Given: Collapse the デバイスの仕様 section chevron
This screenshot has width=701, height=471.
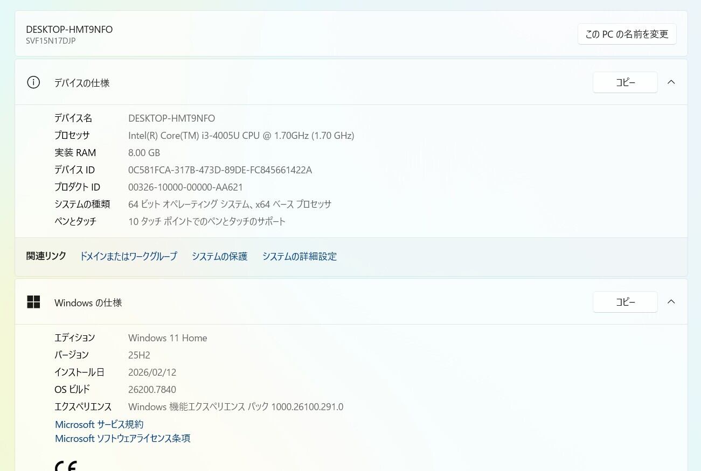Looking at the screenshot, I should tap(671, 82).
